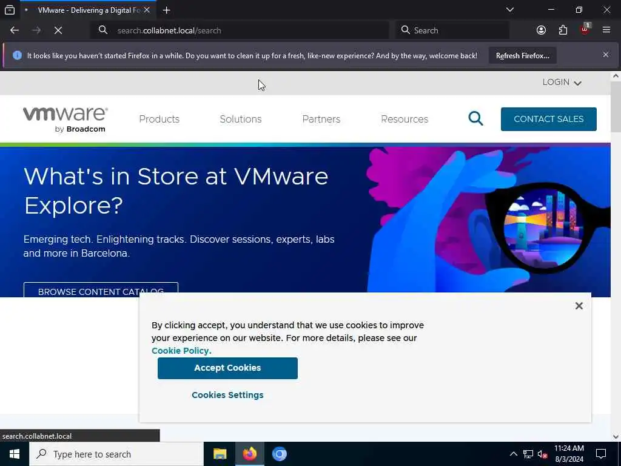621x466 pixels.
Task: Open the muted volume tray icon
Action: 543,454
